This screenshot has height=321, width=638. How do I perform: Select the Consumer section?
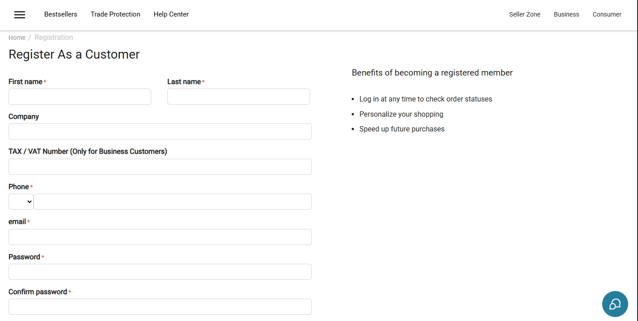pyautogui.click(x=607, y=14)
